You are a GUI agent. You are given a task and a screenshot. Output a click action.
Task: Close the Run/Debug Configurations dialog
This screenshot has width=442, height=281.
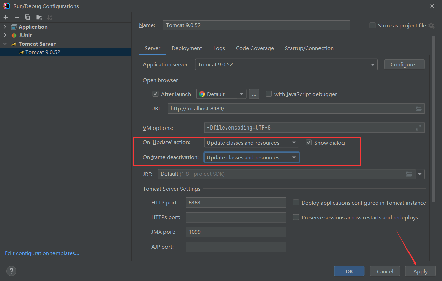click(x=432, y=6)
